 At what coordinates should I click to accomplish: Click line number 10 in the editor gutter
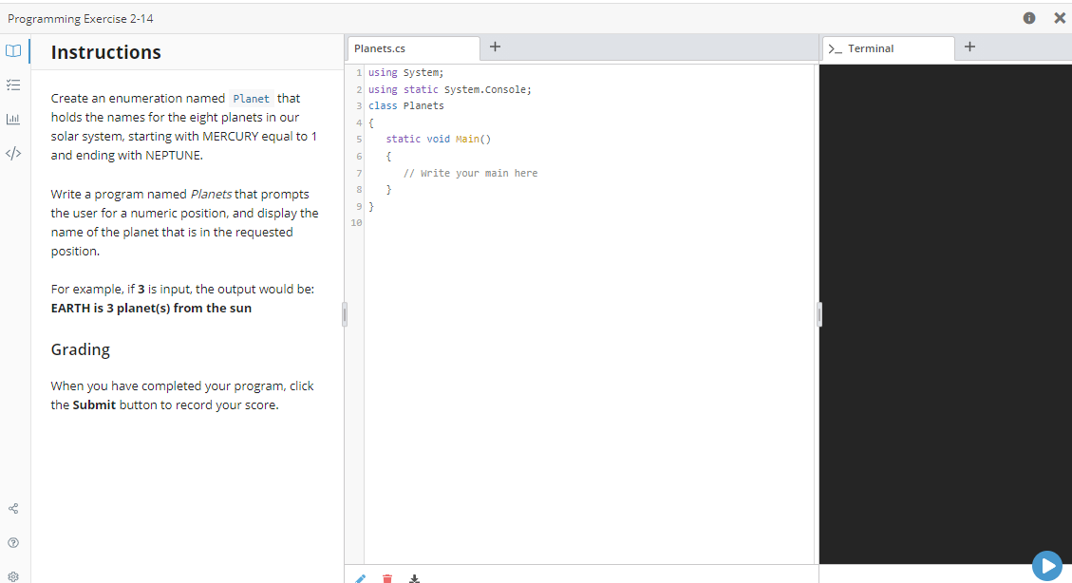point(356,222)
